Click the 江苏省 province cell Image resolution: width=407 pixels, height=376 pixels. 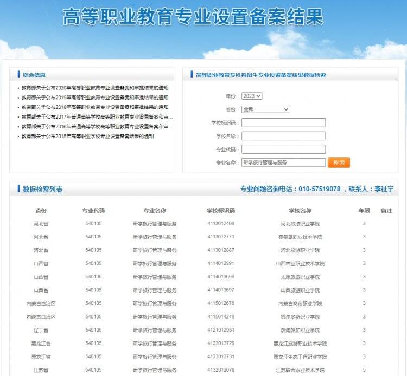point(41,370)
